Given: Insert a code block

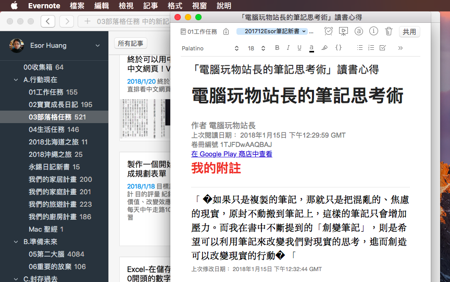Looking at the screenshot, I should 339,48.
